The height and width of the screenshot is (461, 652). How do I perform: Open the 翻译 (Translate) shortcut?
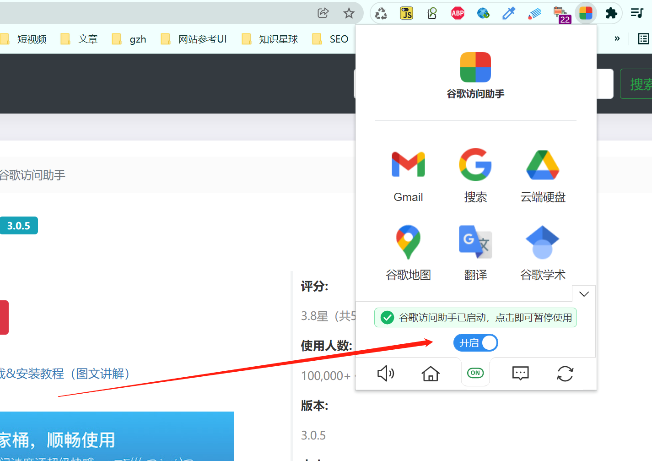[475, 253]
